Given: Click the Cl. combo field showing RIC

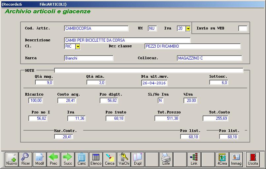Looking at the screenshot, I should 70,46.
